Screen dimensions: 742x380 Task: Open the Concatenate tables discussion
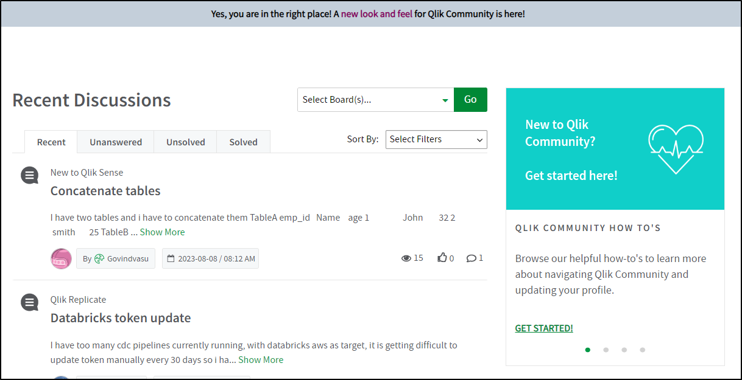pyautogui.click(x=105, y=191)
